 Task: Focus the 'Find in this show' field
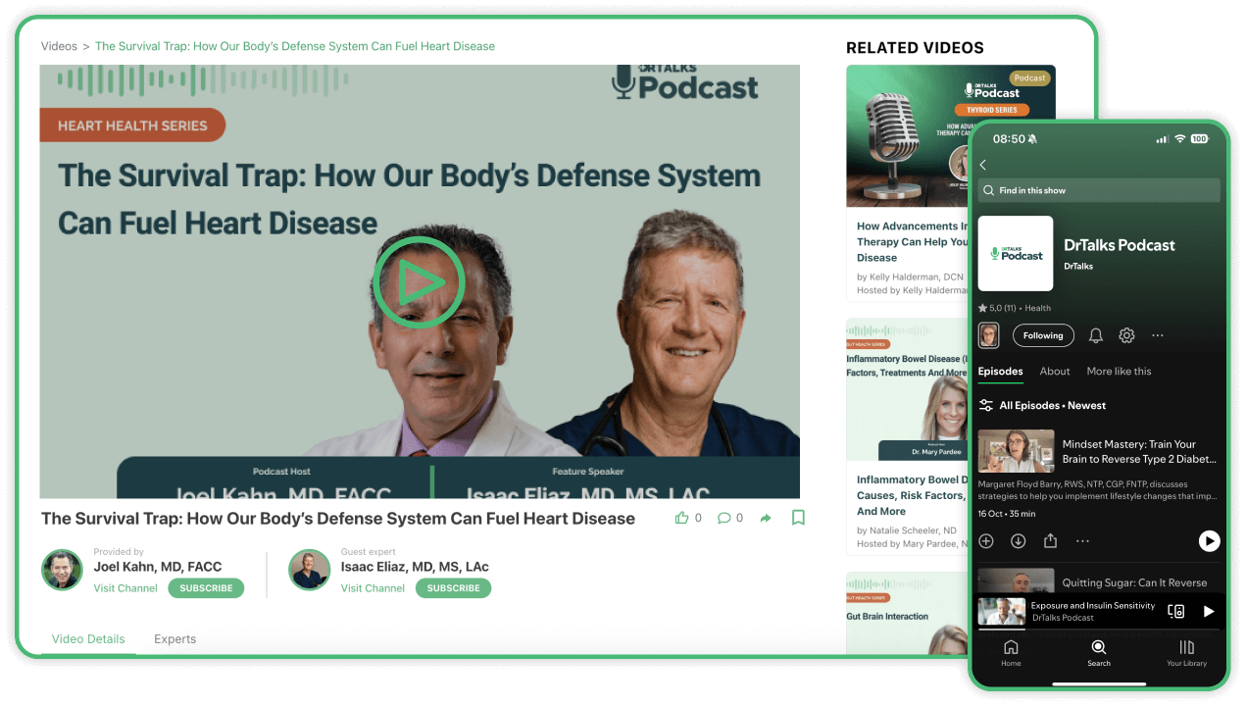click(1099, 190)
